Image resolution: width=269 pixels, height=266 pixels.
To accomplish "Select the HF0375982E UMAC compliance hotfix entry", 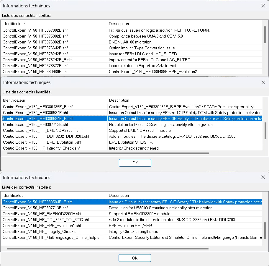I will (35, 36).
